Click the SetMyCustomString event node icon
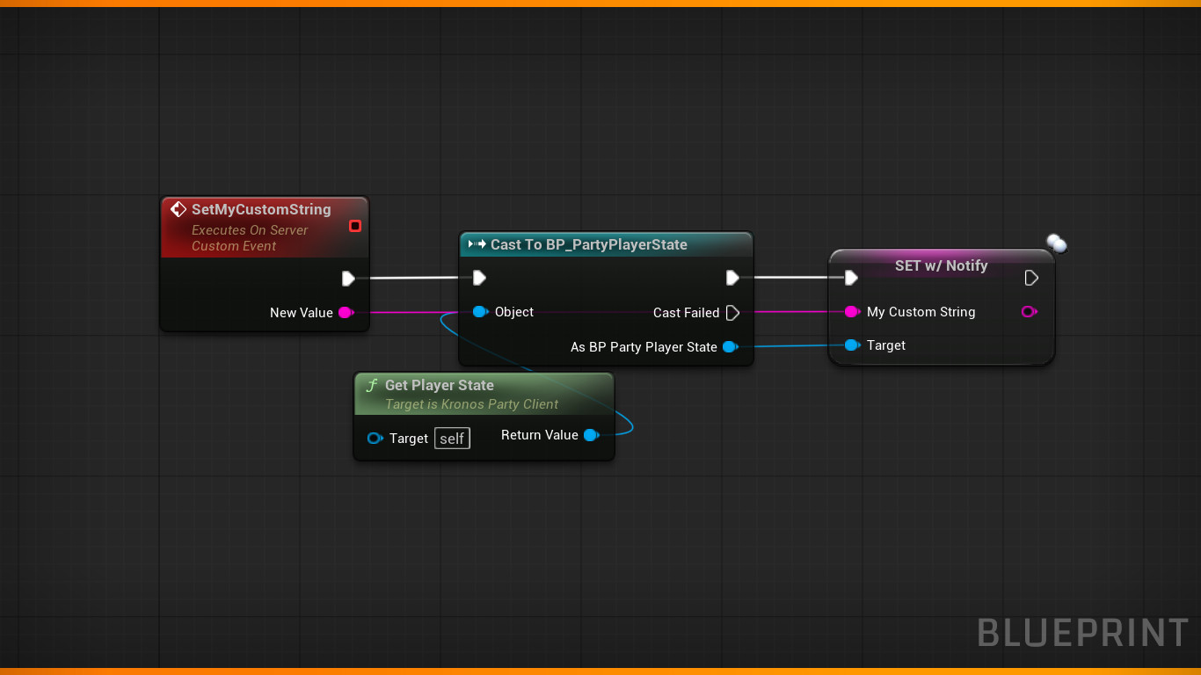The width and height of the screenshot is (1201, 675). (x=178, y=209)
